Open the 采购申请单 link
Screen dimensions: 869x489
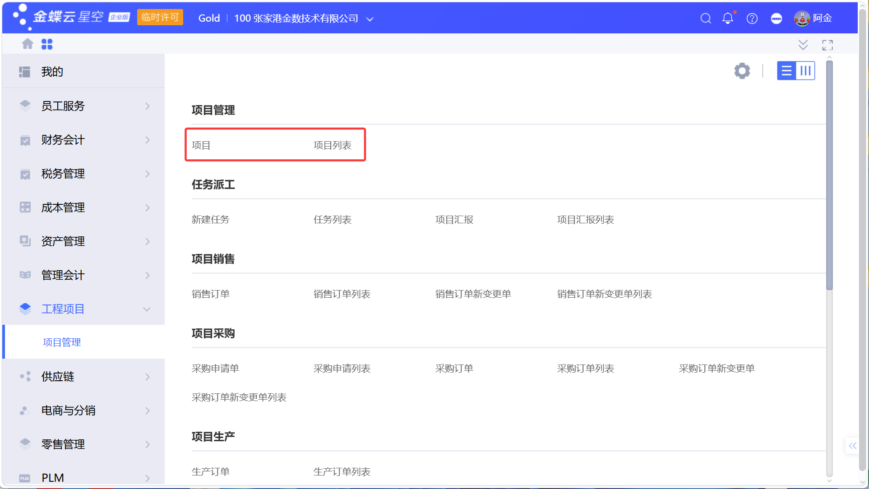216,369
